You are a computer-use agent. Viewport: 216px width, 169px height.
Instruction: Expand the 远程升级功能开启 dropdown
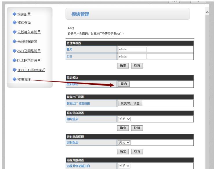124,166
